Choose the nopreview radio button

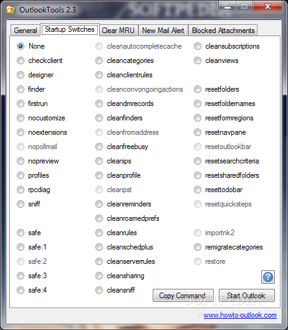point(21,161)
